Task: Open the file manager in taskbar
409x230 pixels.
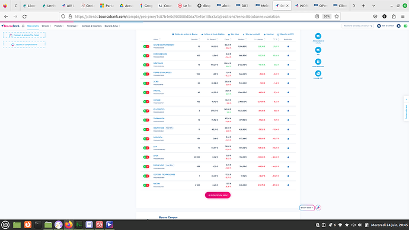Action: [48, 225]
